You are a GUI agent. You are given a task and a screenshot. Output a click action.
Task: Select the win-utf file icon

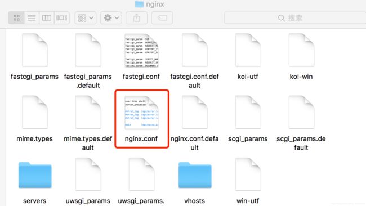[x=248, y=174]
